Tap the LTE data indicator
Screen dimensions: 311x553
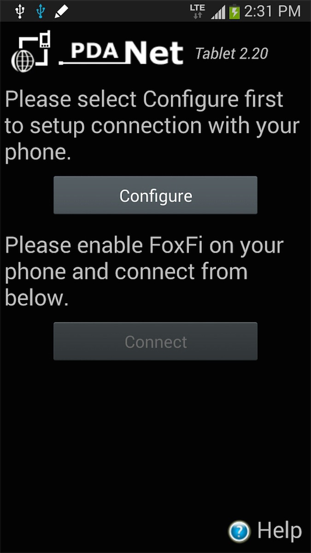pos(197,11)
